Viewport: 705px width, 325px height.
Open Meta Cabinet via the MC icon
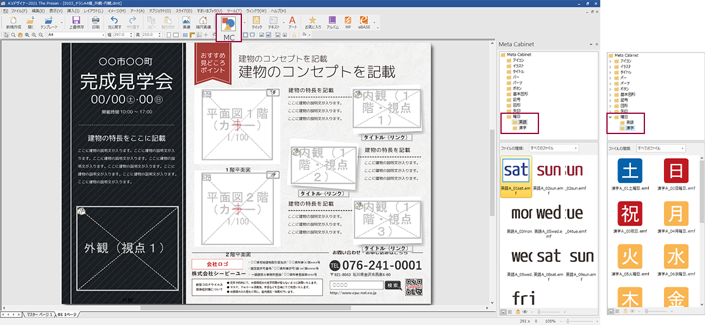(x=229, y=28)
